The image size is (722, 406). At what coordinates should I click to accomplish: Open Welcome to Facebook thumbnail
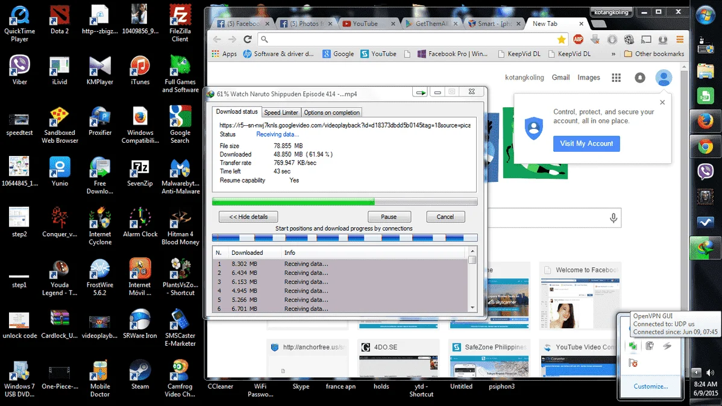[x=580, y=296]
